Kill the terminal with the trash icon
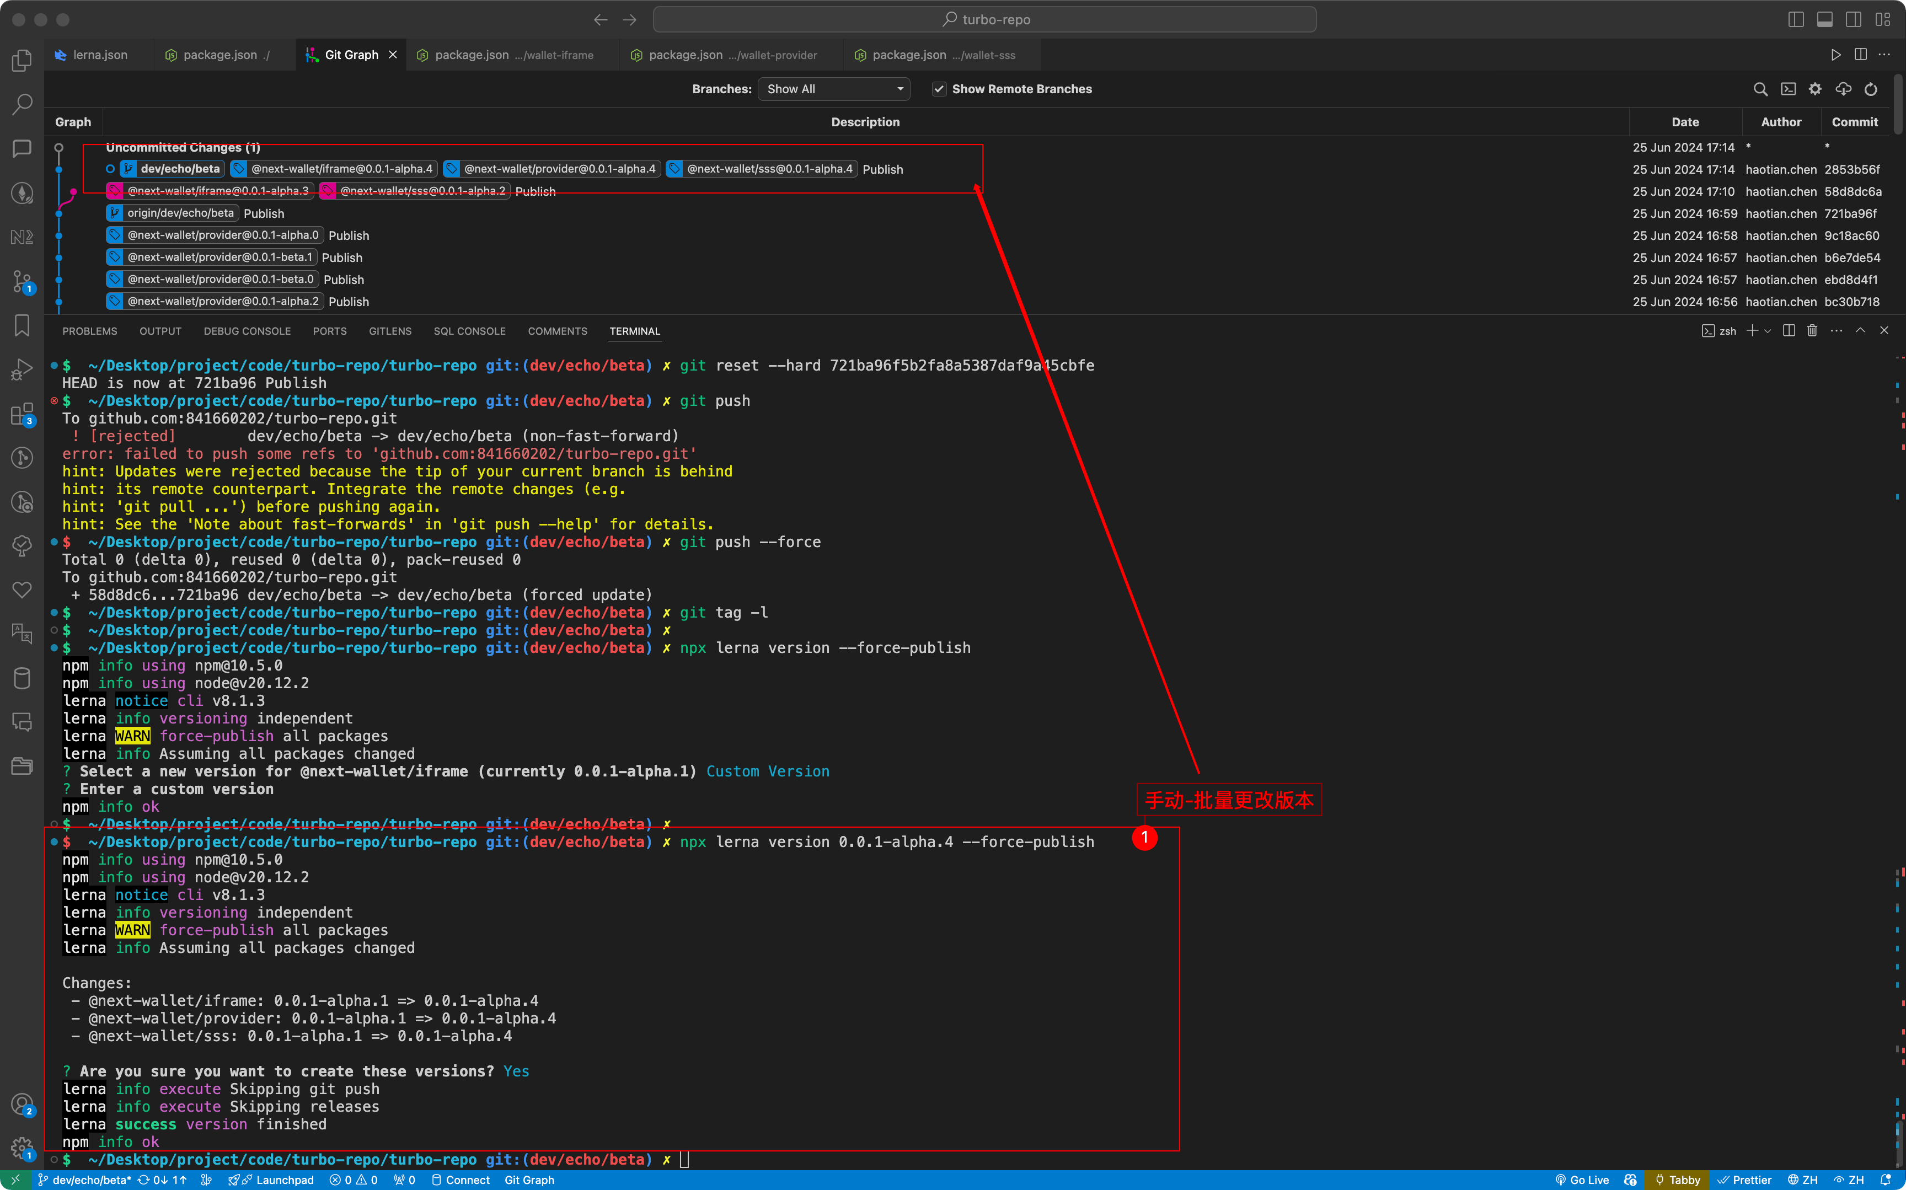This screenshot has height=1190, width=1906. pyautogui.click(x=1812, y=330)
